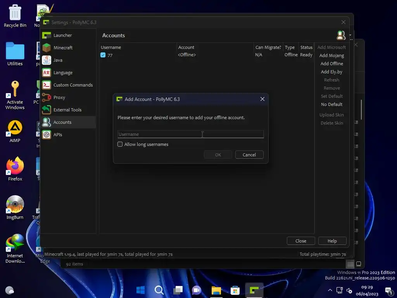Viewport: 397px width, 298px height.
Task: Click Set Default in accounts actions
Action: point(331,96)
